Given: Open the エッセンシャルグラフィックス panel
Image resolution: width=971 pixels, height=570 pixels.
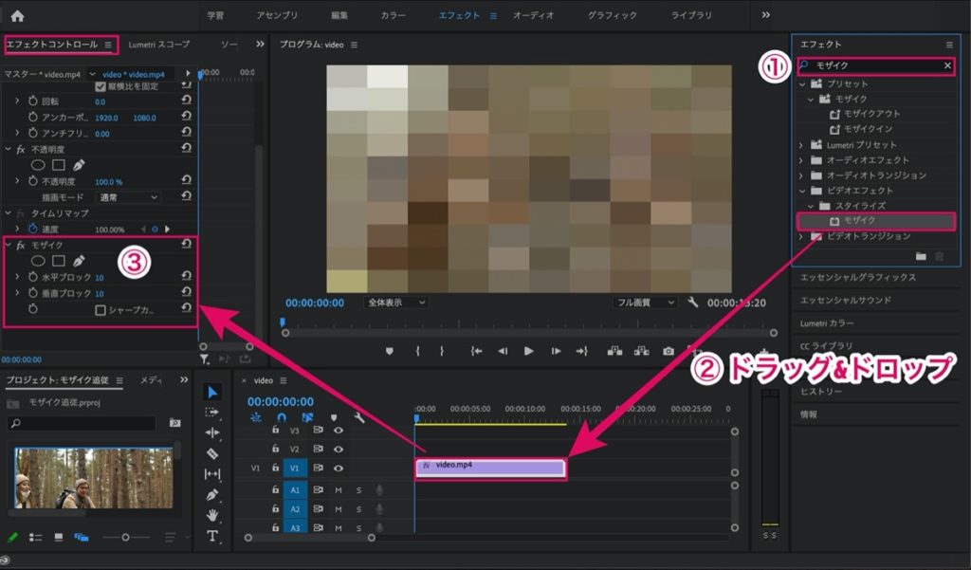Looking at the screenshot, I should [857, 278].
